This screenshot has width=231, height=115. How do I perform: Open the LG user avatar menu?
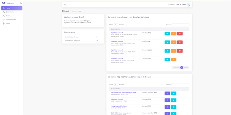(x=189, y=4)
